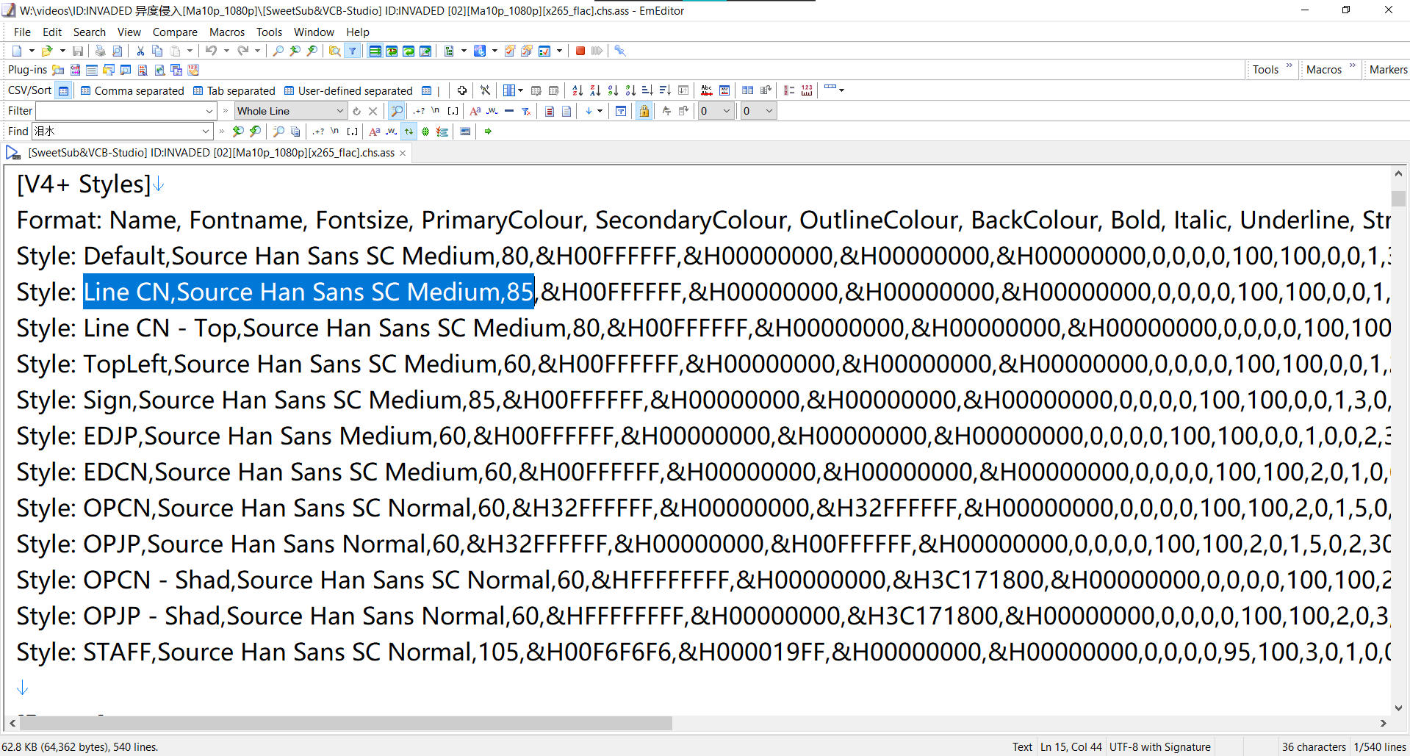The width and height of the screenshot is (1410, 756).
Task: Toggle incremental search magnifier in Filter bar
Action: pyautogui.click(x=397, y=111)
